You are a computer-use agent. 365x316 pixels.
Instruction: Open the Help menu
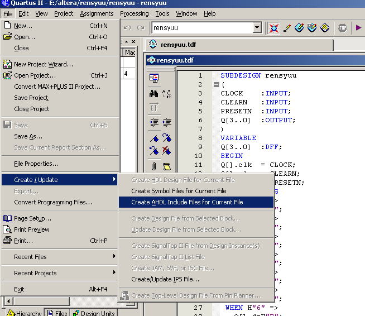tap(209, 13)
